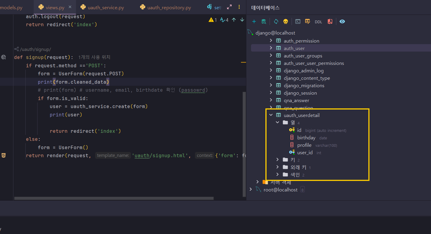The width and height of the screenshot is (431, 234).
Task: Select the uauth_userdetail table name
Action: [x=301, y=115]
